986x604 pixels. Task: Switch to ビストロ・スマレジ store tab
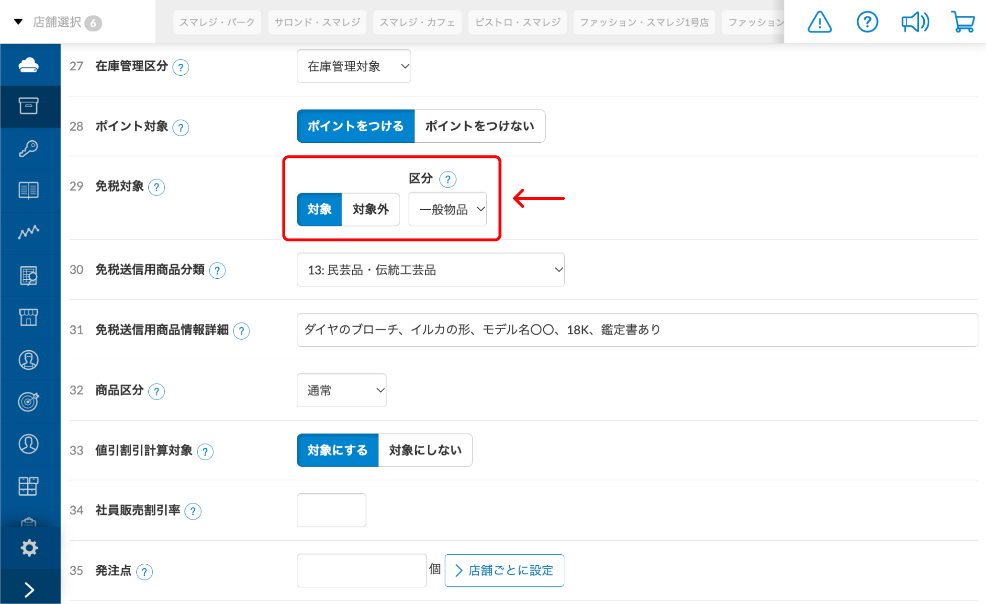(517, 22)
